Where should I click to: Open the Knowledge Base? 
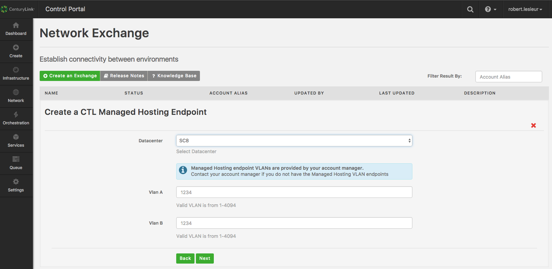tap(174, 76)
